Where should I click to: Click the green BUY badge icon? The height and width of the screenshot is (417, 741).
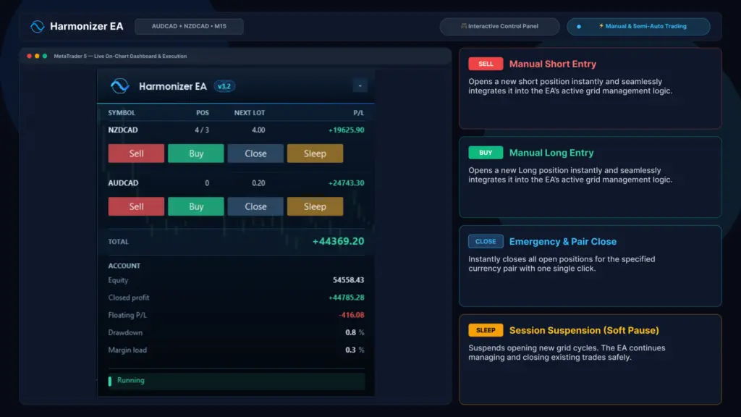486,153
